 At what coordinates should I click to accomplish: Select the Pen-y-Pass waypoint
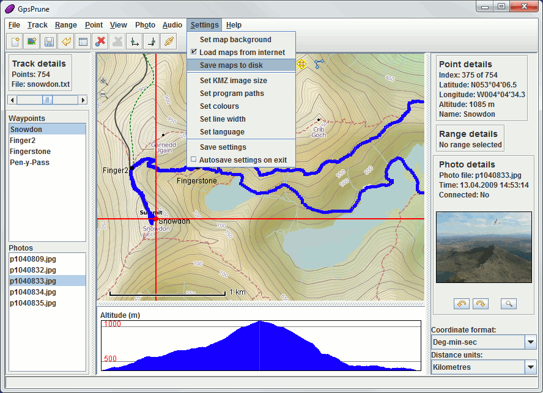[29, 163]
